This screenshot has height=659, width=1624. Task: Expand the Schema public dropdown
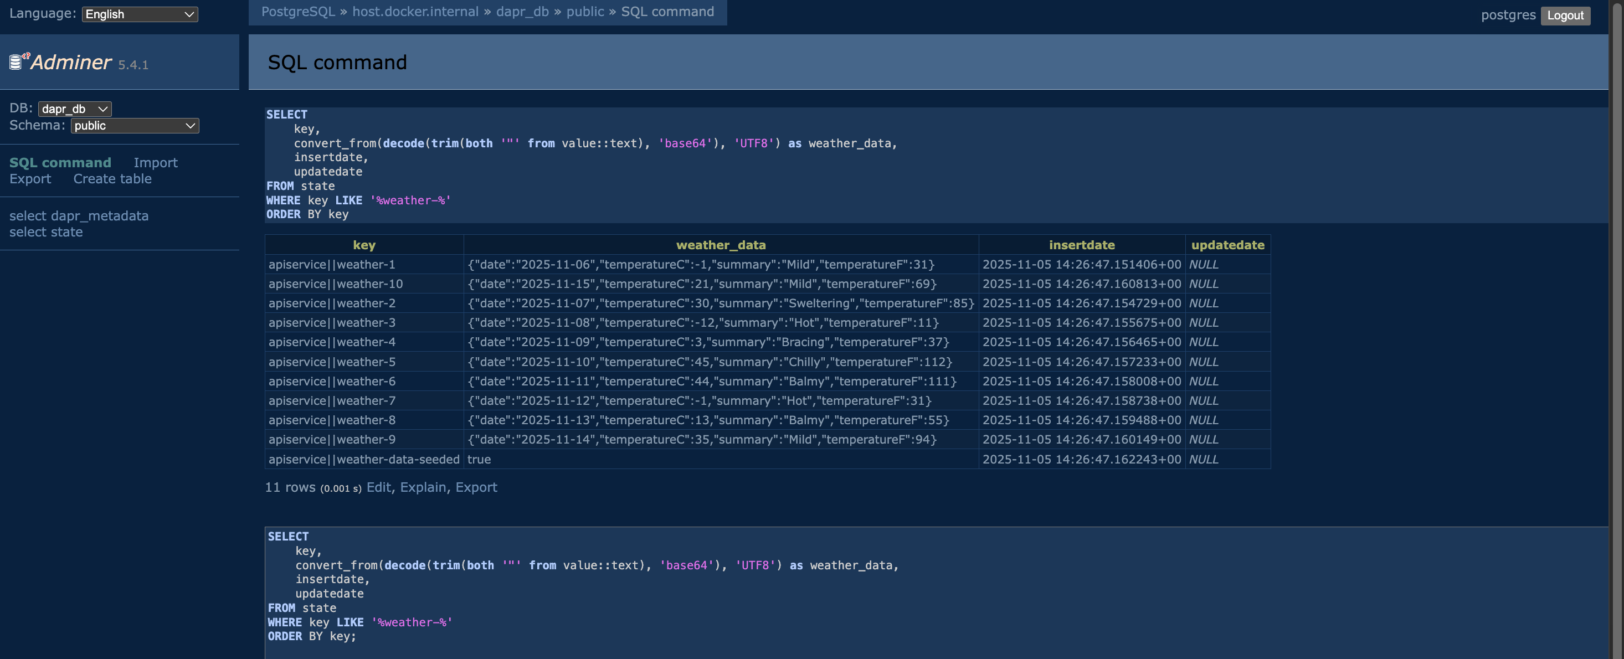coord(134,125)
